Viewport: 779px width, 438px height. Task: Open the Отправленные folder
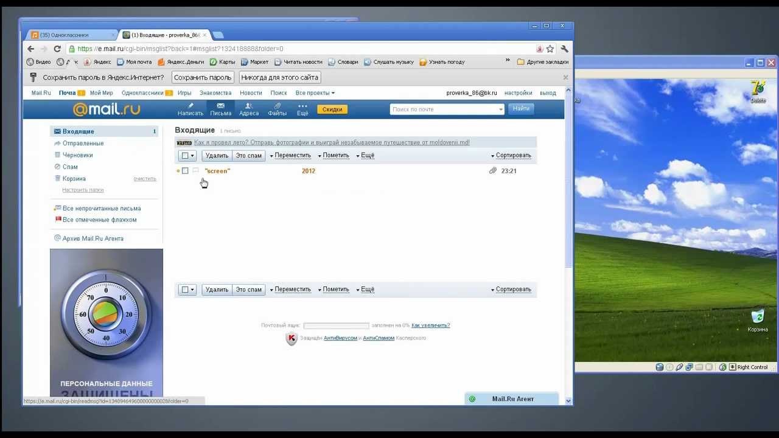[83, 144]
